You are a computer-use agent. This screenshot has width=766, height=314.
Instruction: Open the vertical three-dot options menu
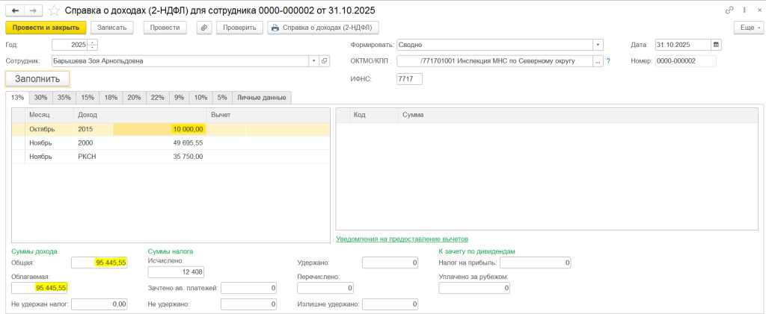click(x=743, y=10)
